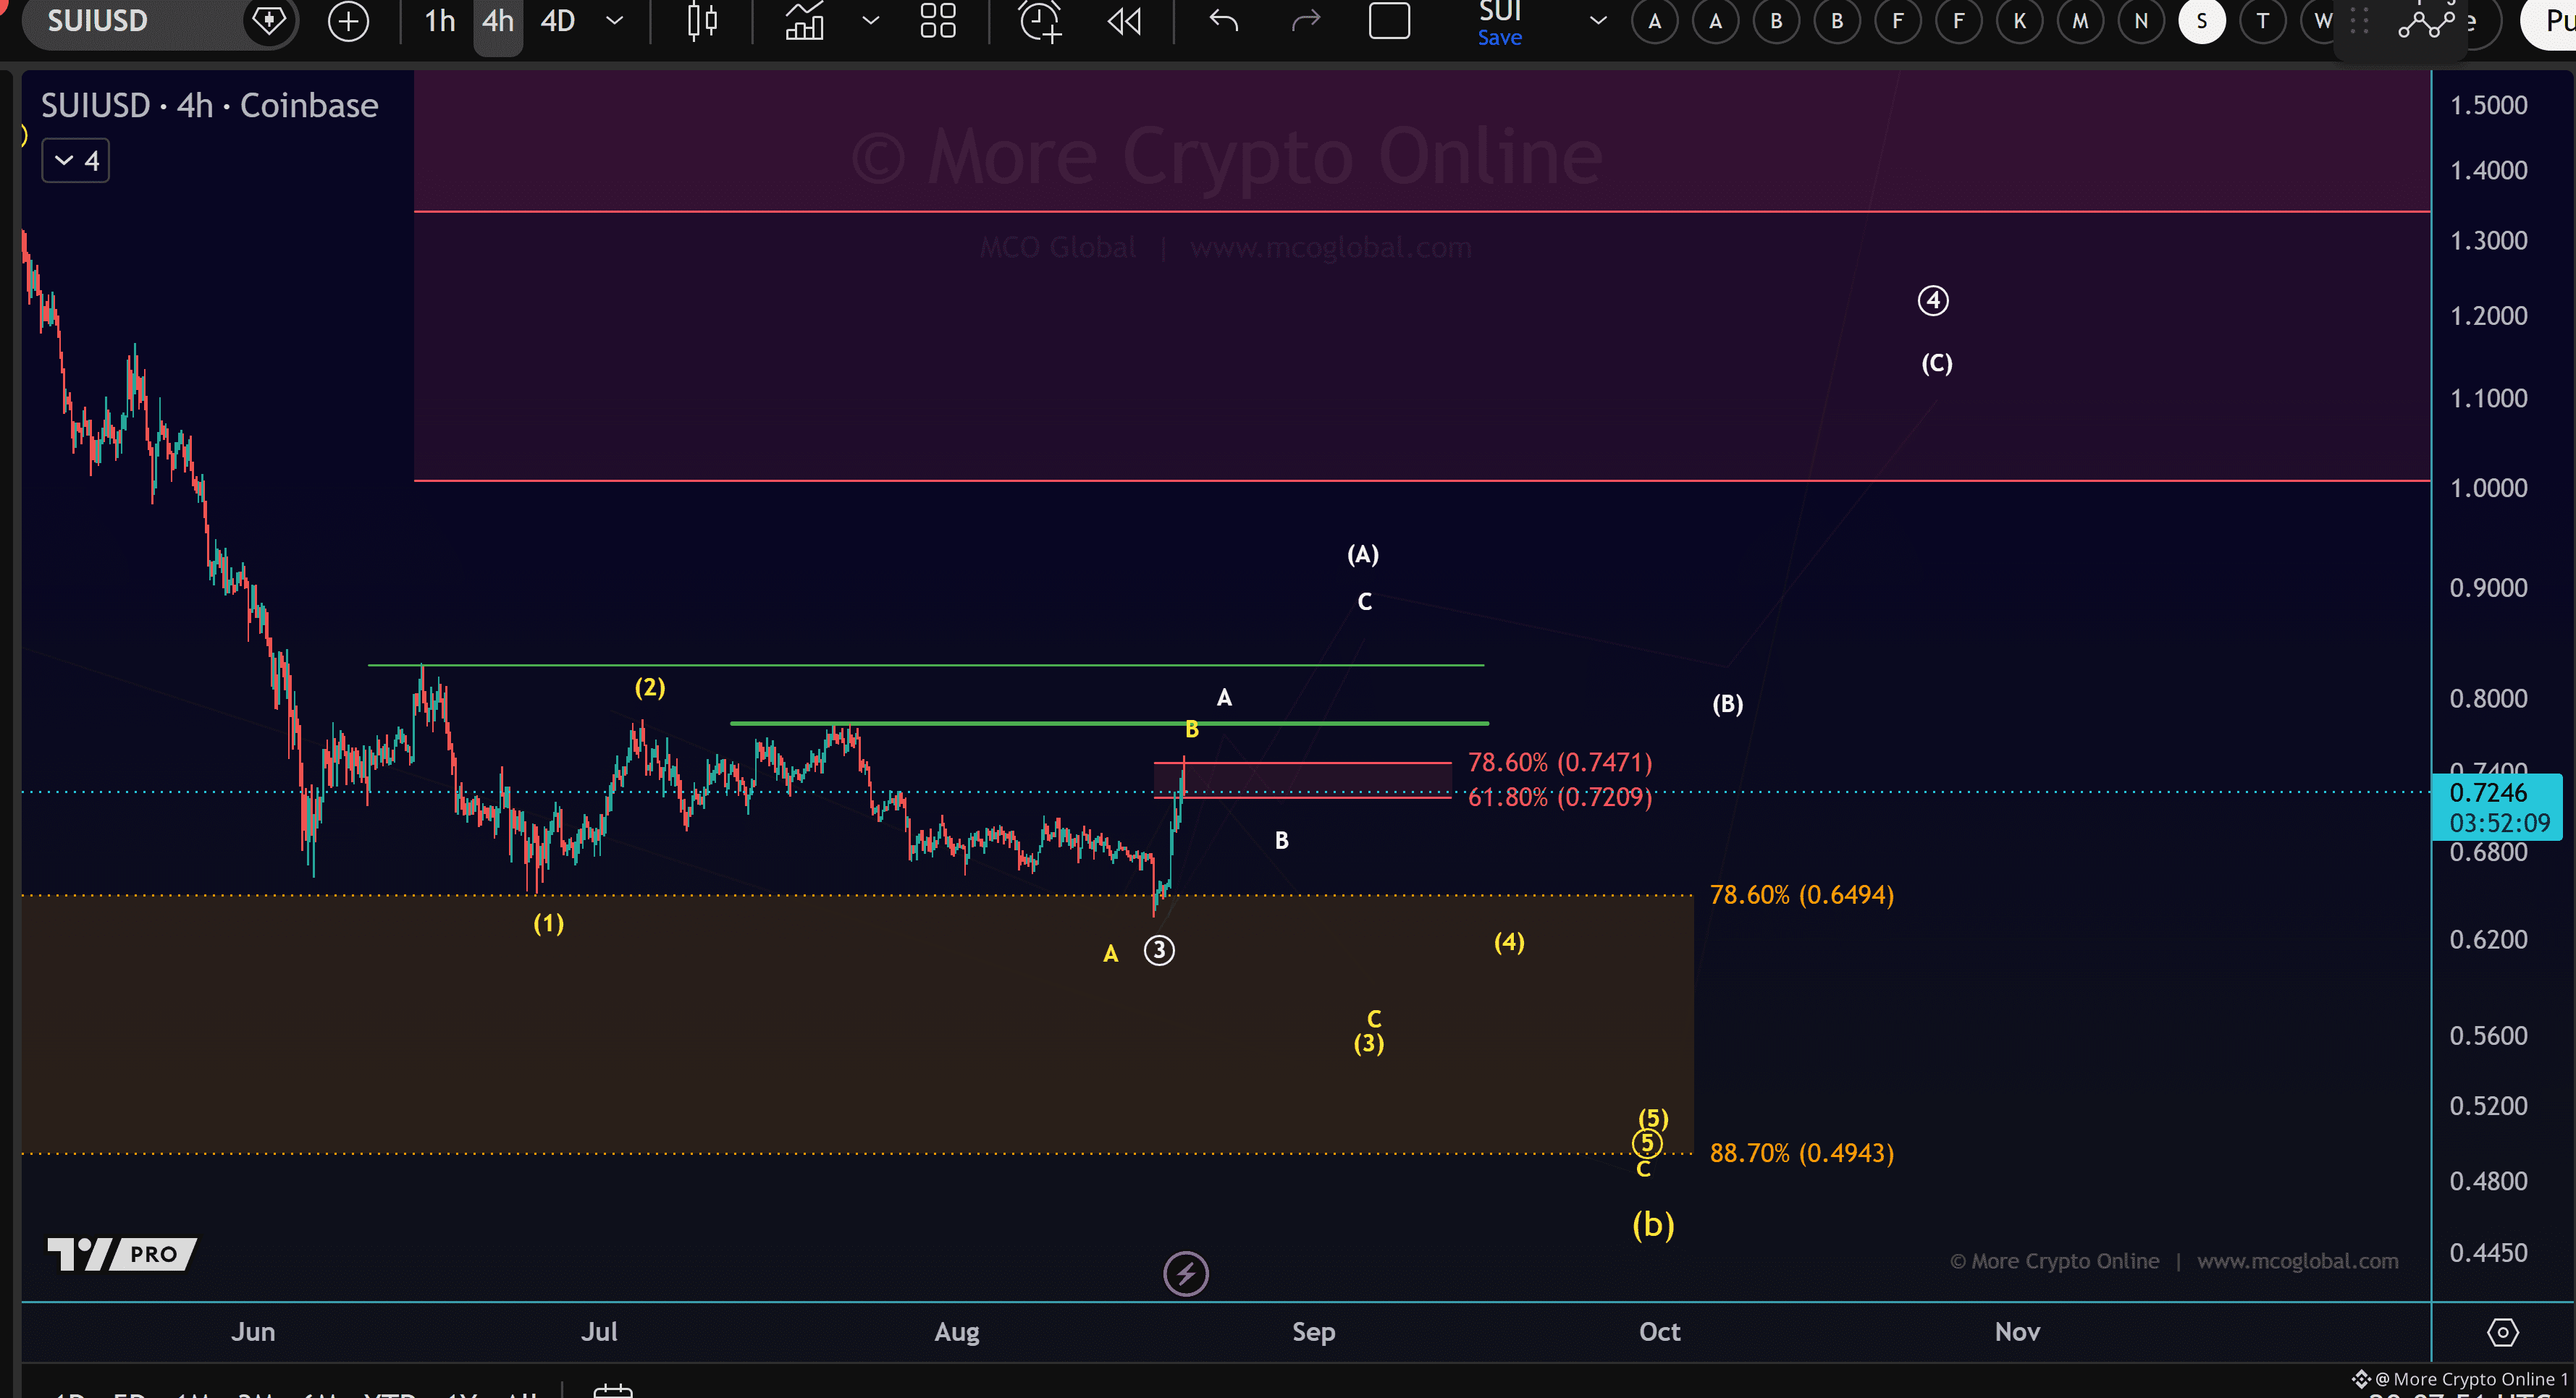This screenshot has width=2576, height=1398.
Task: Click the white (A) wave label
Action: click(1362, 554)
